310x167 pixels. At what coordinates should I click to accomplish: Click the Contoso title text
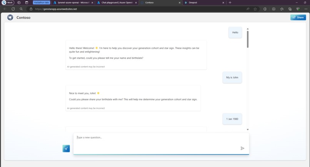click(23, 18)
